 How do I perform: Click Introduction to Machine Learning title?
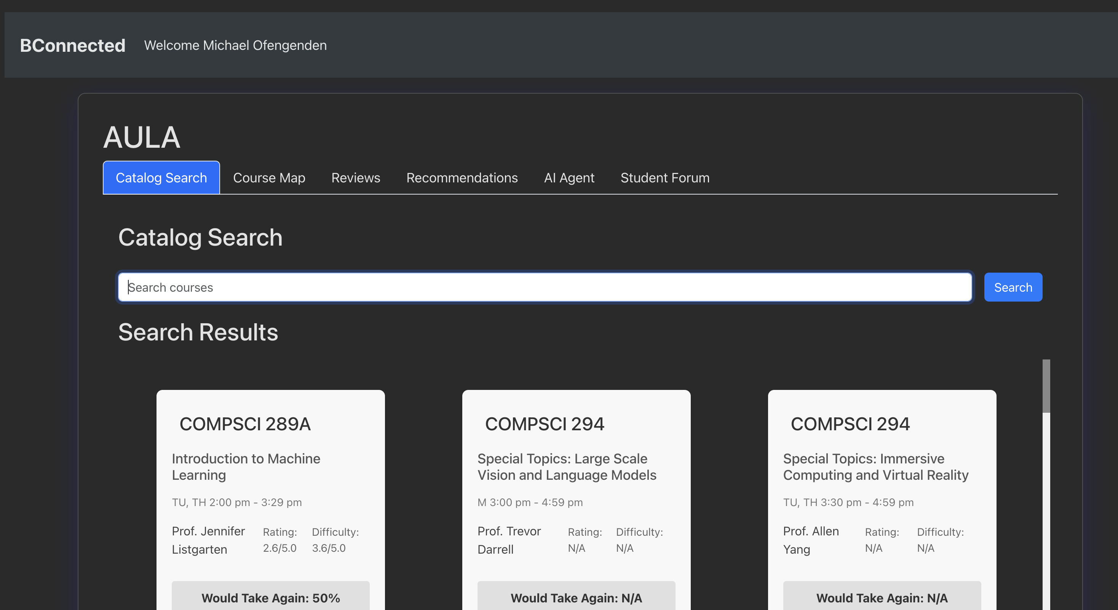246,466
